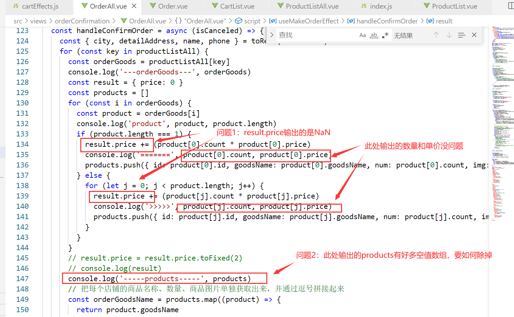Split the editor with the top-right icon
The width and height of the screenshot is (514, 317).
(511, 6)
